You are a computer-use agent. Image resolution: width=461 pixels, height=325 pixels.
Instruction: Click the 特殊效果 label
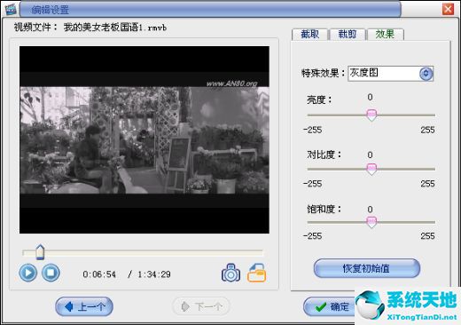click(x=323, y=73)
